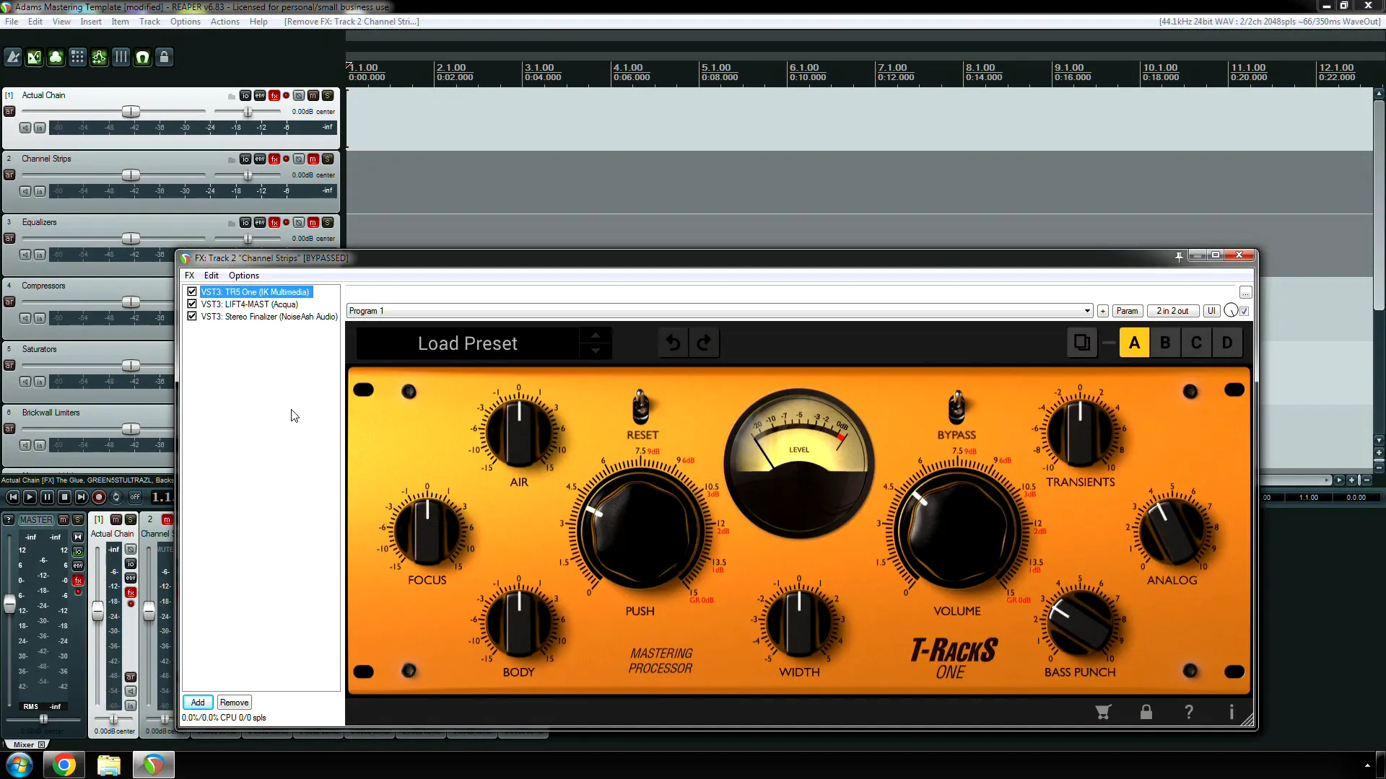Open Edit menu in FX window

[211, 275]
